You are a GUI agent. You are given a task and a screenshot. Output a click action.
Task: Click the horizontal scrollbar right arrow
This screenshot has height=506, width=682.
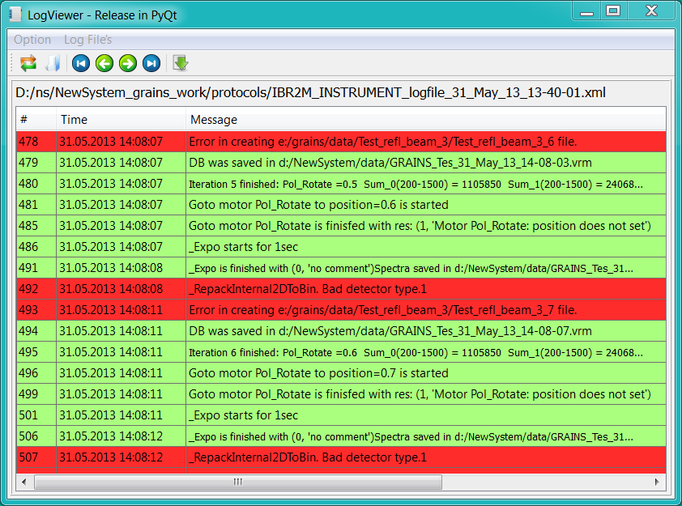tap(657, 482)
